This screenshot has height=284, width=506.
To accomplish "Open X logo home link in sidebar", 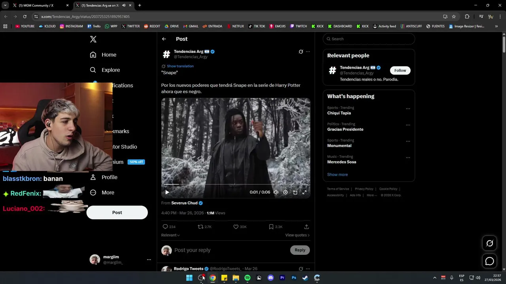I will tap(93, 39).
